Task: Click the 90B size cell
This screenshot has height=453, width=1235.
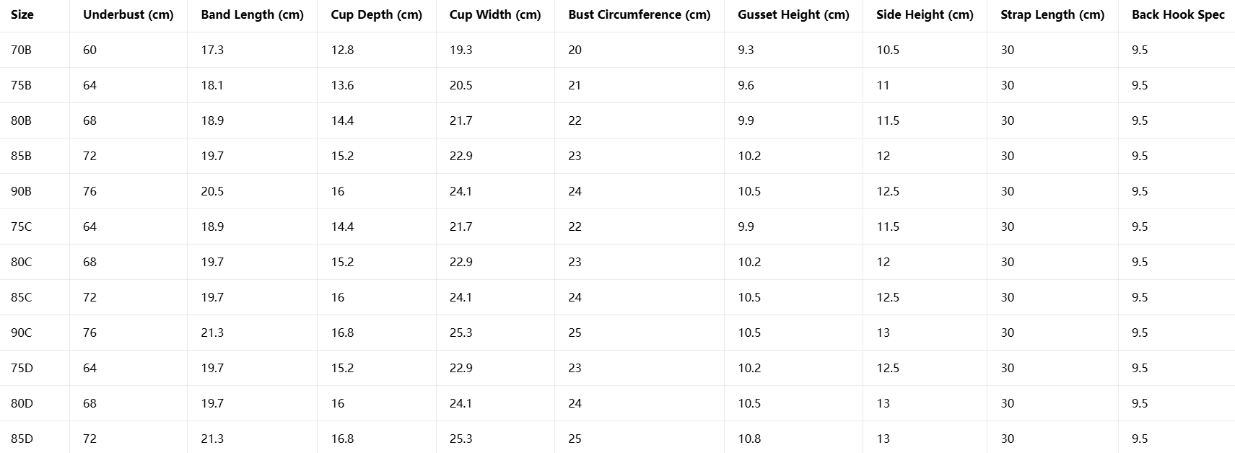Action: click(x=21, y=191)
